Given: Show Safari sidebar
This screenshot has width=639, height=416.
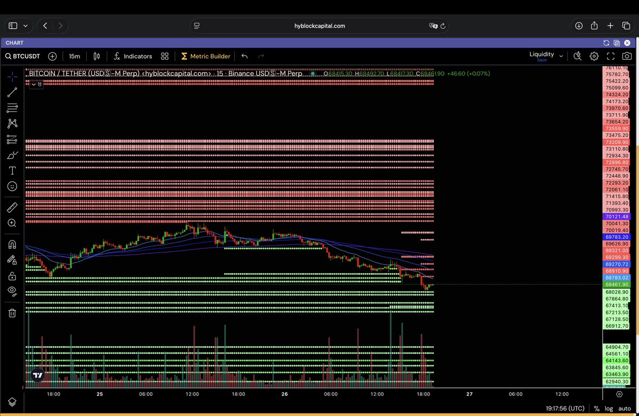Looking at the screenshot, I should 13,26.
